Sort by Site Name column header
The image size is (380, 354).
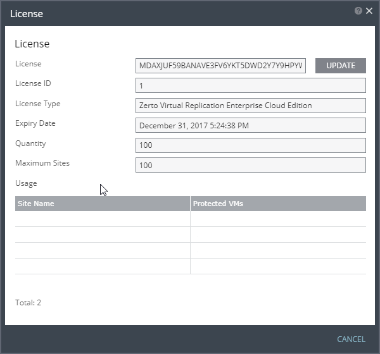pos(103,204)
